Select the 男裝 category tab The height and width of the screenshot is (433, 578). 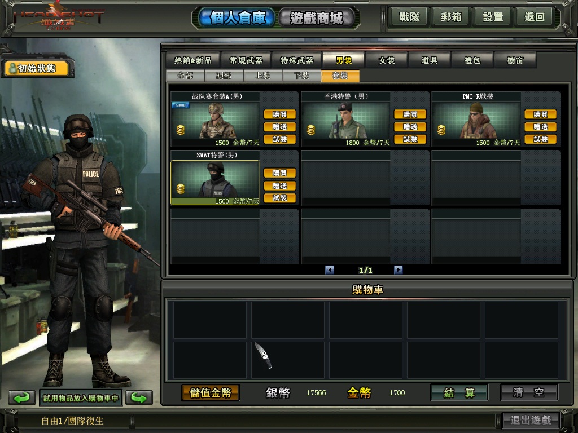[x=344, y=60]
